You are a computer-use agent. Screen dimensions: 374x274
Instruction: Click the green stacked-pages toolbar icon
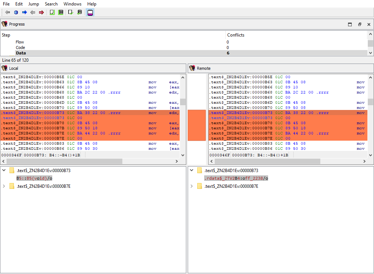pyautogui.click(x=61, y=12)
